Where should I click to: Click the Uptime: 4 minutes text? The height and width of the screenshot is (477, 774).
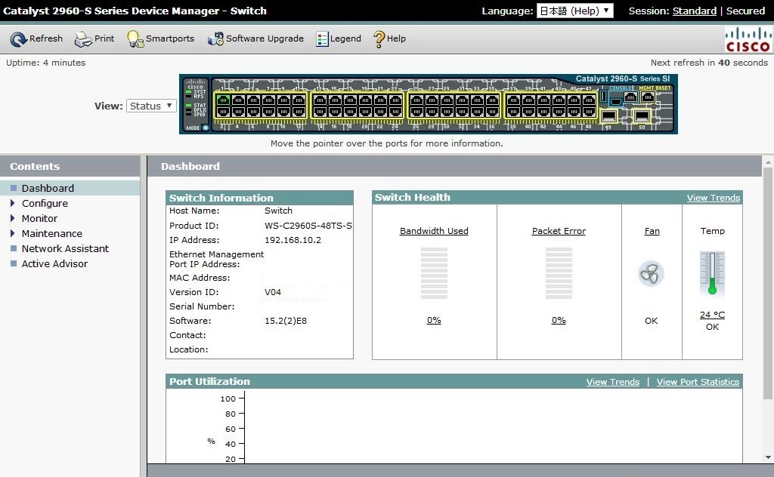pos(45,63)
